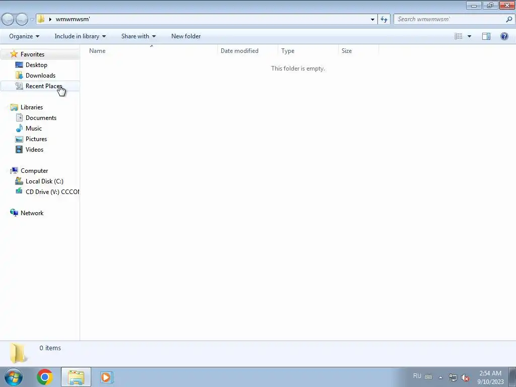
Task: Click the Downloads folder icon
Action: click(x=19, y=76)
